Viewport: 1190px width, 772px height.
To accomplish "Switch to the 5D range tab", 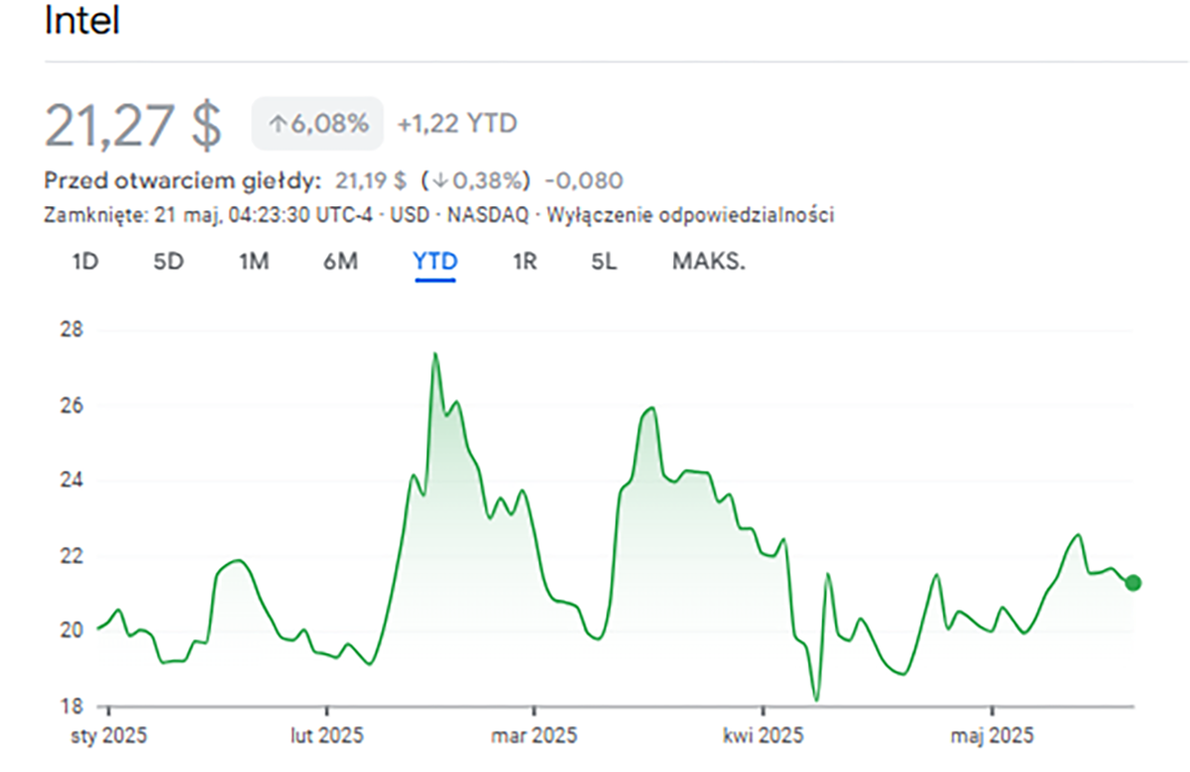I will click(169, 262).
